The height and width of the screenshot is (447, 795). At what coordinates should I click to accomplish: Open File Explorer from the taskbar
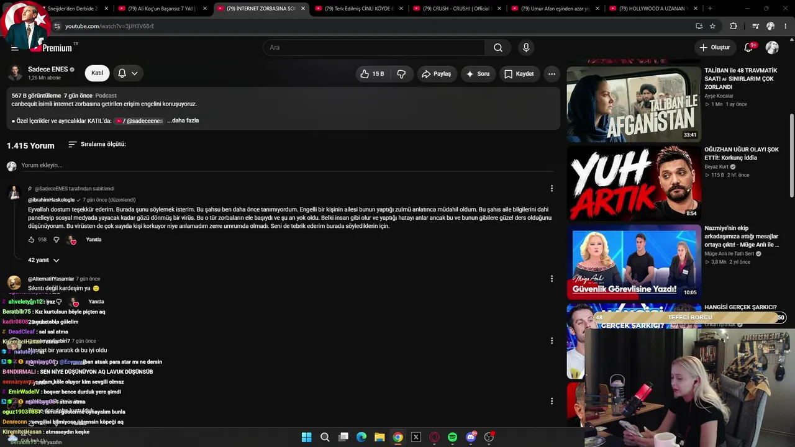click(379, 437)
